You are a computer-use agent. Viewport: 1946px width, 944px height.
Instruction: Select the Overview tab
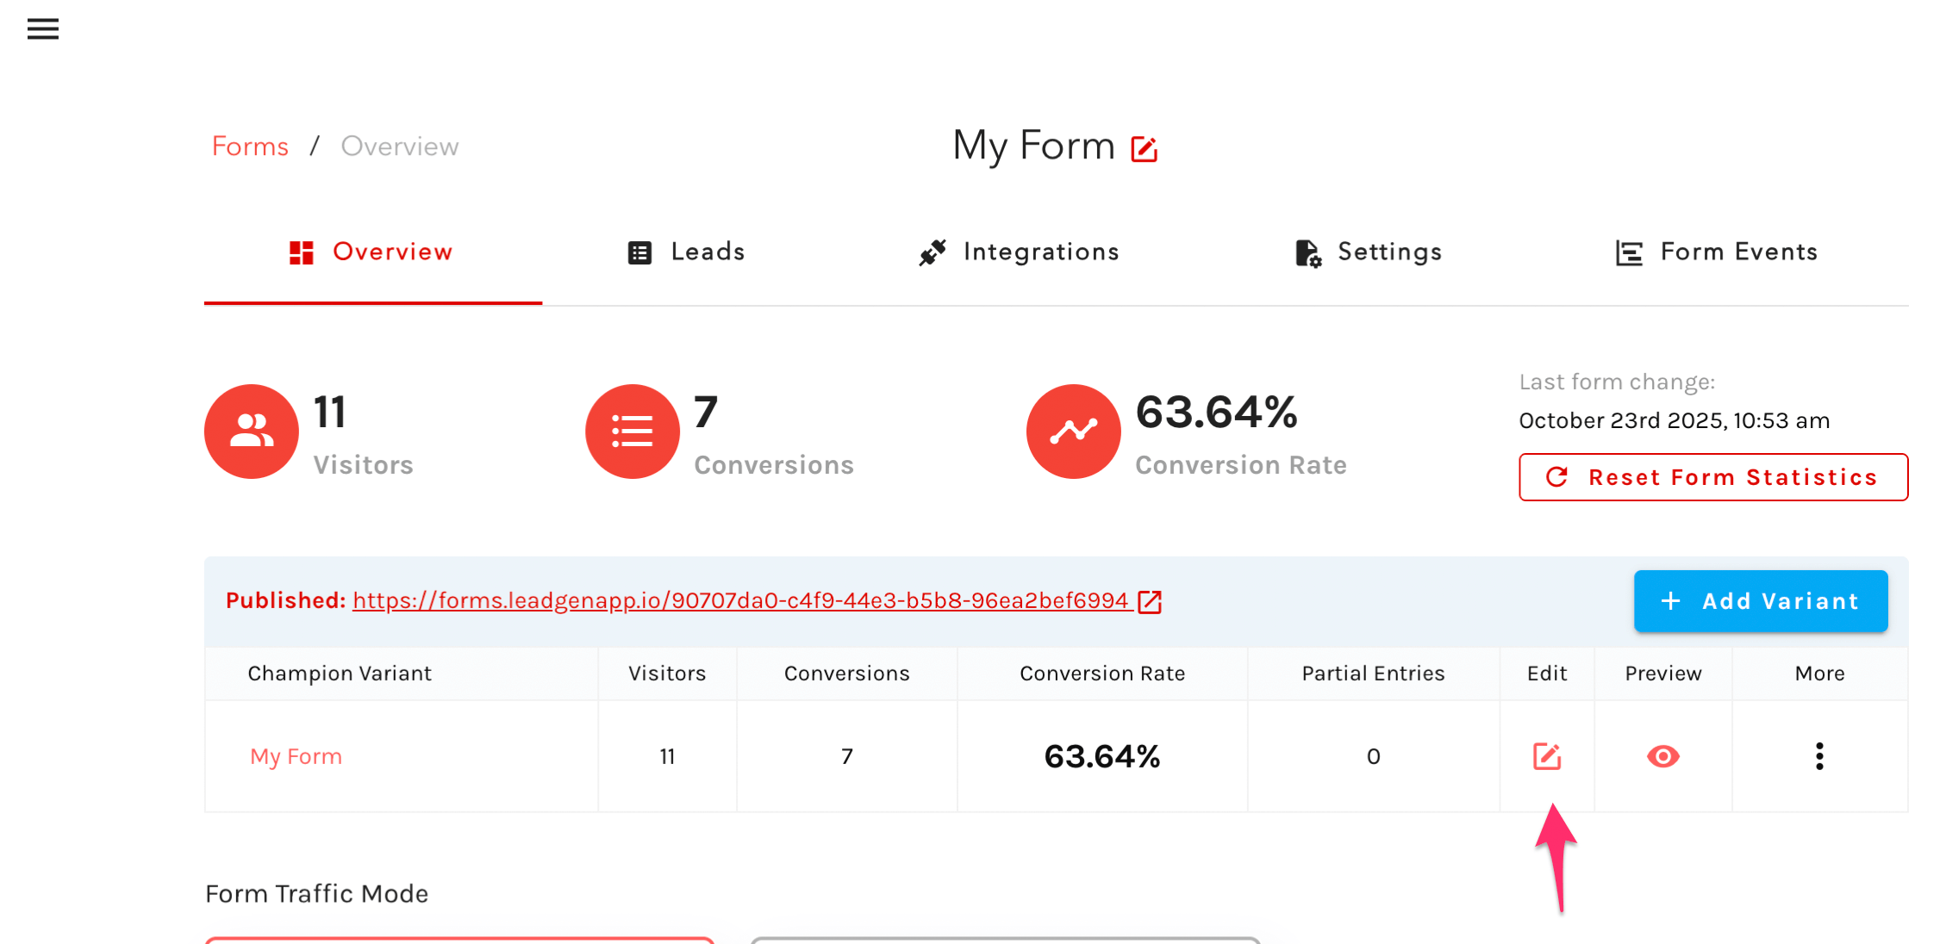click(x=371, y=252)
